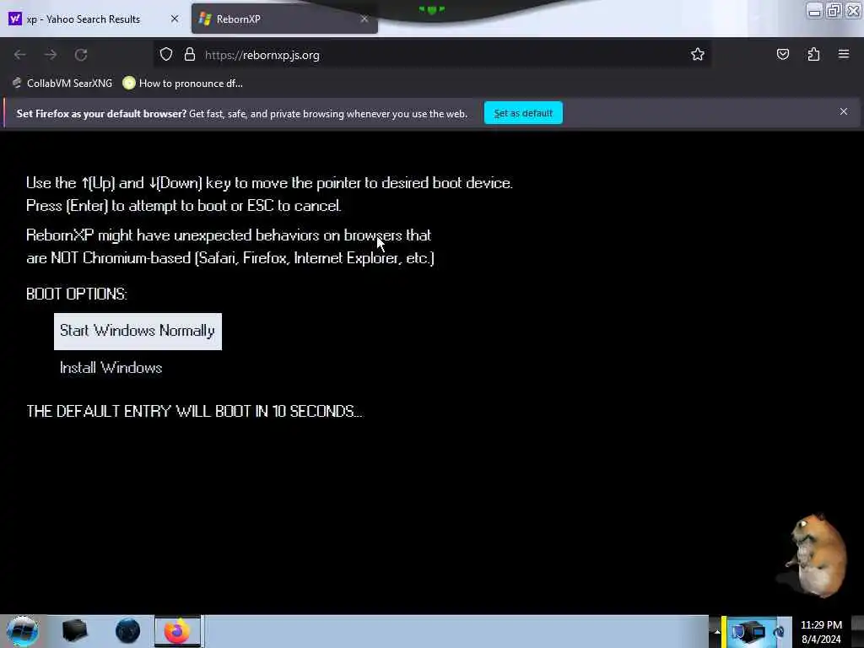Open the Windows Start orb
The width and height of the screenshot is (864, 648).
(x=23, y=631)
